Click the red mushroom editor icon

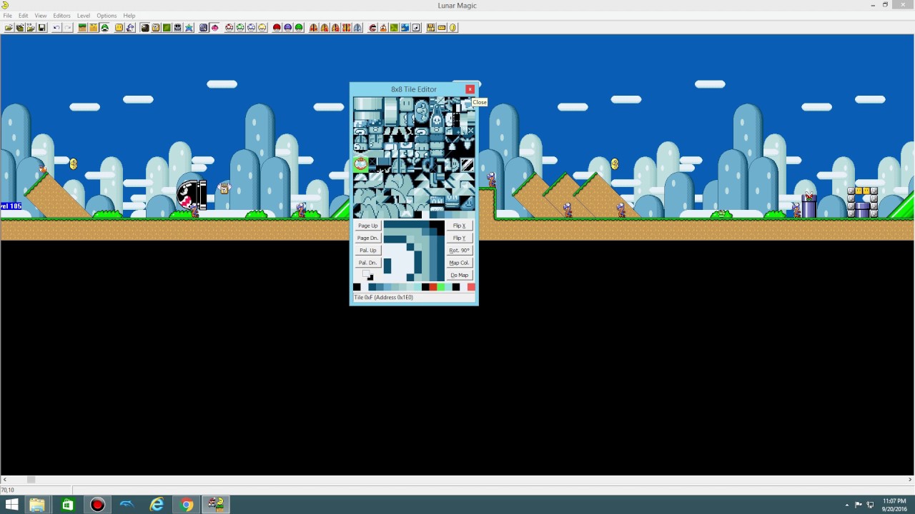(229, 28)
